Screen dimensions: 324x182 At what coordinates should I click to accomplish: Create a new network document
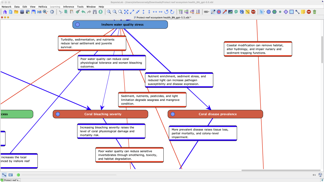click(11, 12)
